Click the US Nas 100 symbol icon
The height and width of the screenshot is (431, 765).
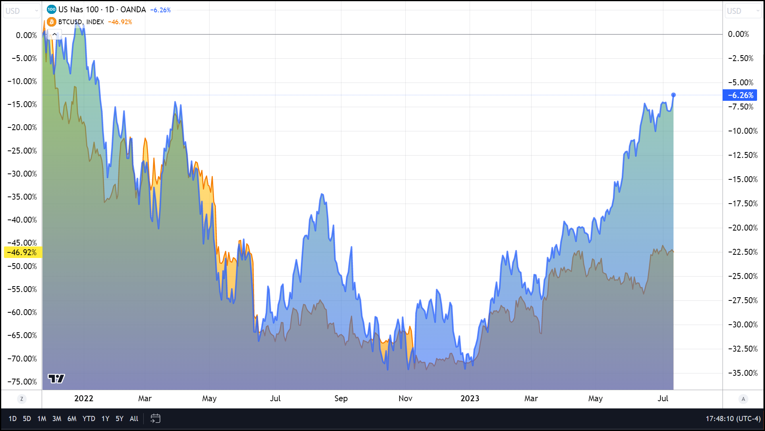click(x=51, y=10)
